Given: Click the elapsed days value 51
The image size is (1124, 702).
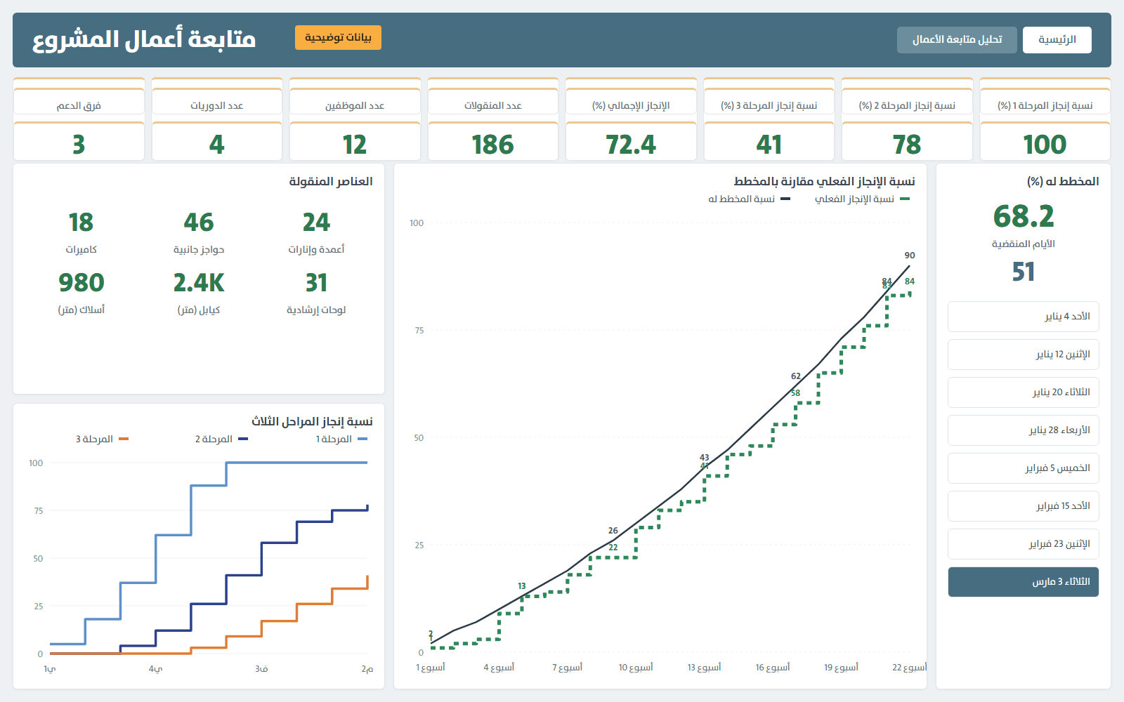Looking at the screenshot, I should click(1024, 272).
